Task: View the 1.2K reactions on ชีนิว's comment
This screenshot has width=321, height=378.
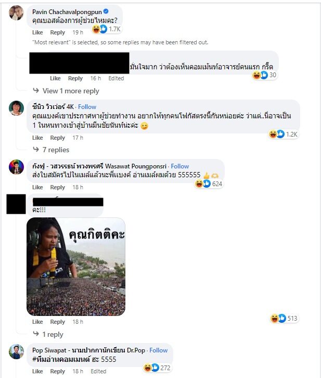Action: pyautogui.click(x=283, y=134)
